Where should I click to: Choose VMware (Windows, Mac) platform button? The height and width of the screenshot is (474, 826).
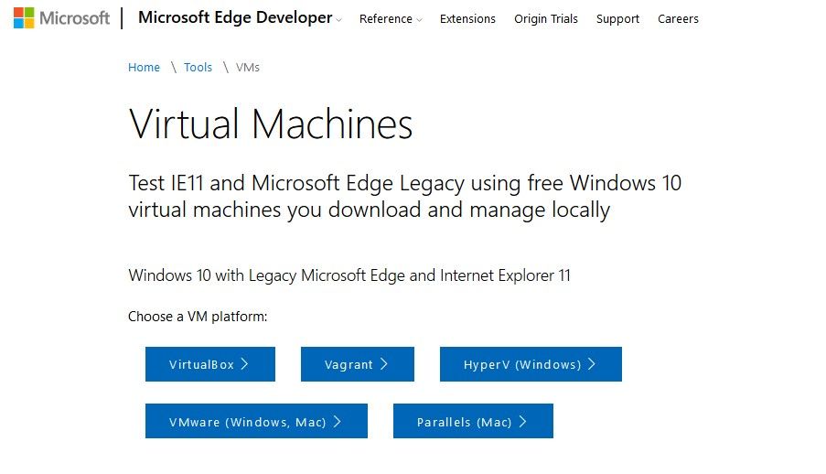pyautogui.click(x=256, y=421)
